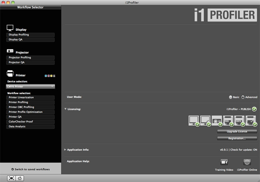Click the i1 PROFILER logo
The width and height of the screenshot is (260, 182).
pos(225,15)
